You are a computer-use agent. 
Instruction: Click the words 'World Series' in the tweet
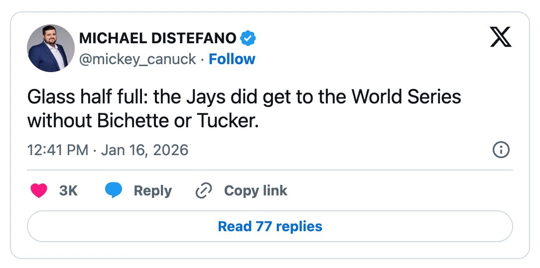pyautogui.click(x=406, y=97)
